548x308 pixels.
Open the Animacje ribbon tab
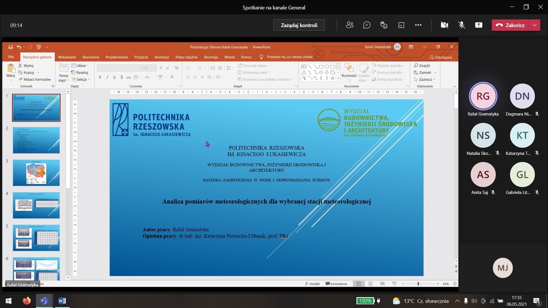click(162, 57)
